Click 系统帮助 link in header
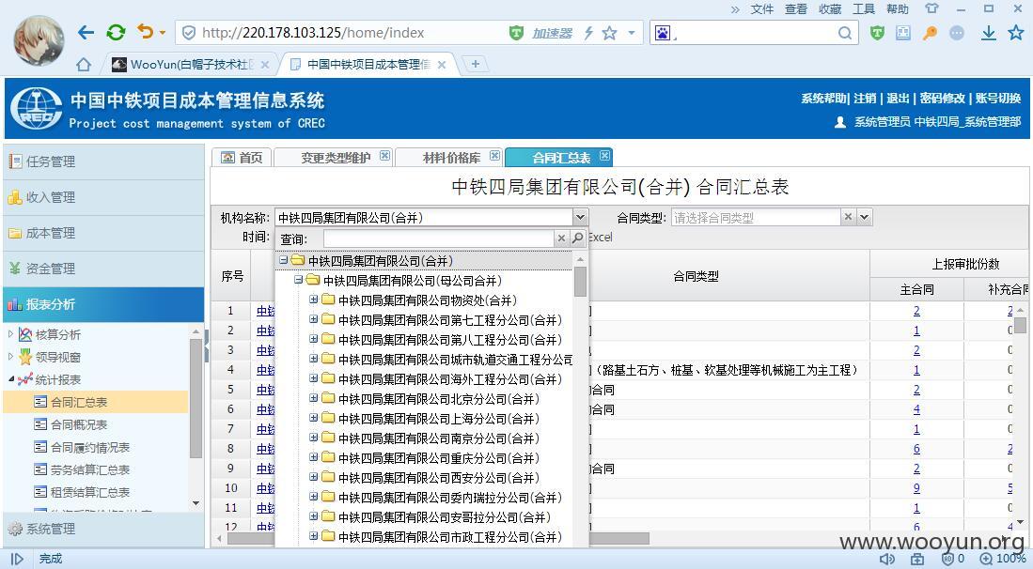 [823, 98]
